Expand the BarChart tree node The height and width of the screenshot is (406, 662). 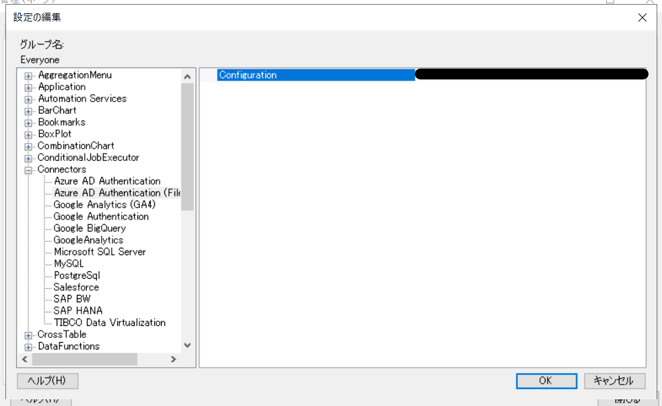click(x=28, y=111)
